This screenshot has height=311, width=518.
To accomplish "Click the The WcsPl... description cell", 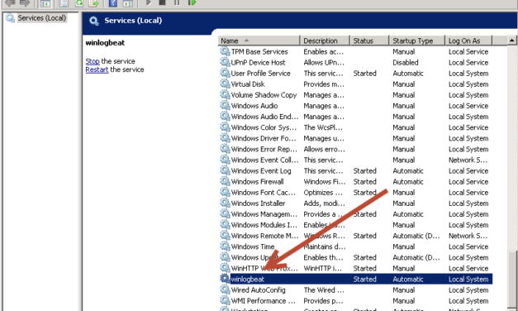I will click(x=323, y=127).
